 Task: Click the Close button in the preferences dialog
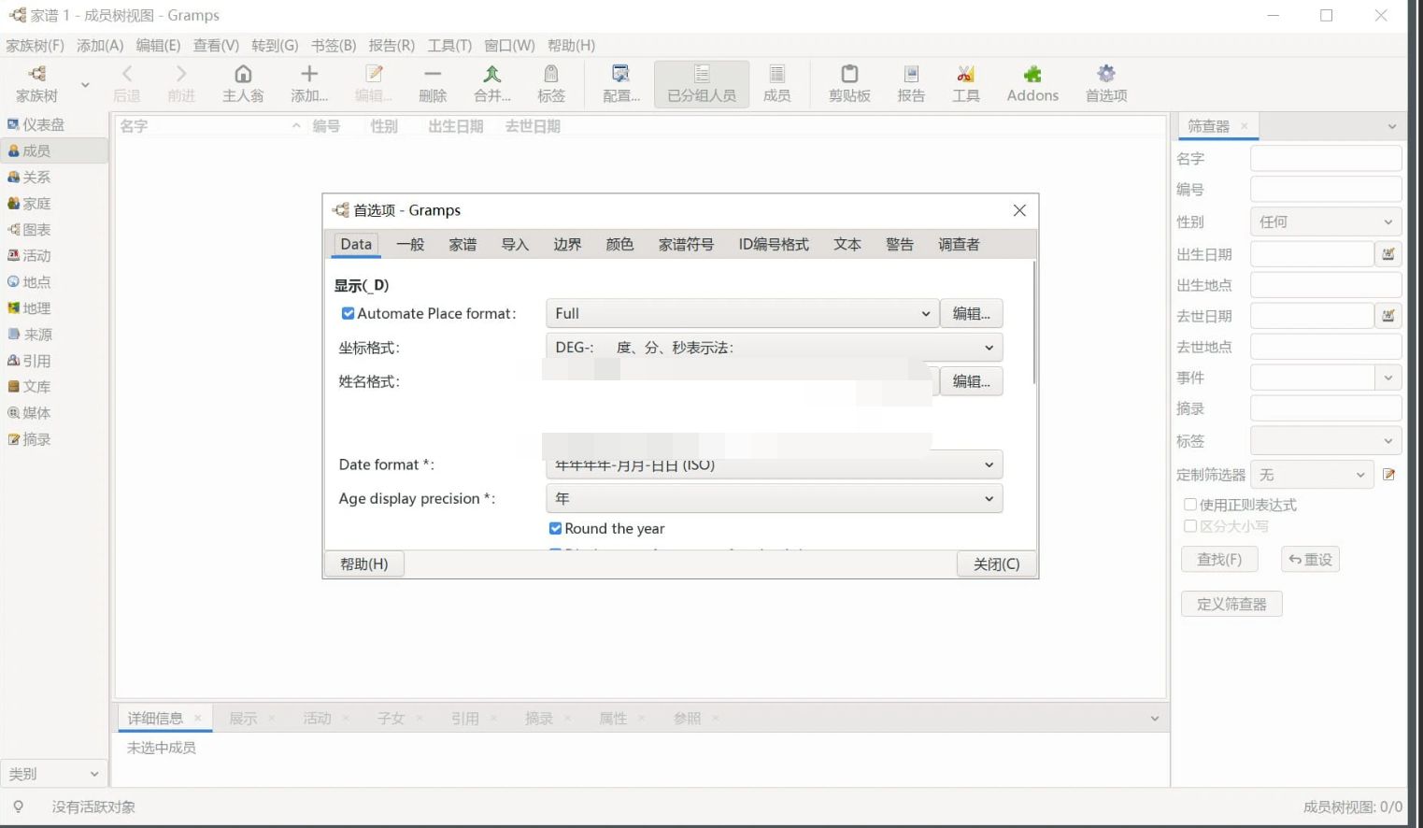pos(994,564)
